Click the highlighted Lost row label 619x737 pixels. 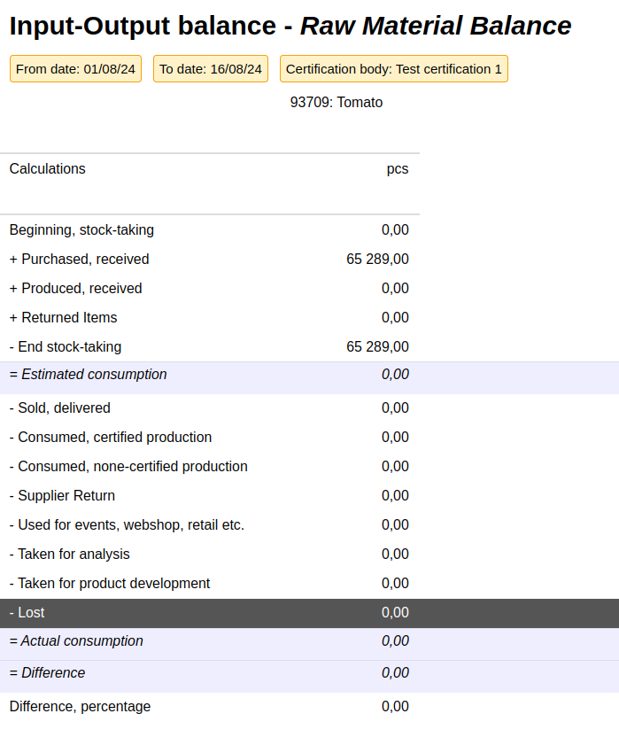pyautogui.click(x=27, y=613)
